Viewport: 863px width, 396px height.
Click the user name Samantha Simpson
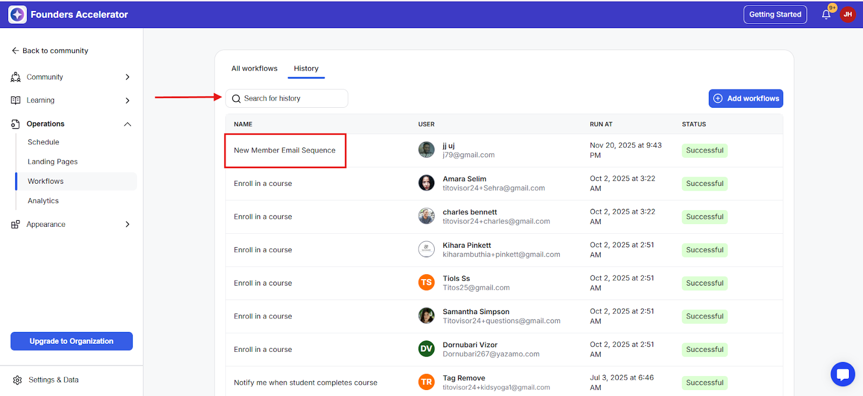(476, 311)
